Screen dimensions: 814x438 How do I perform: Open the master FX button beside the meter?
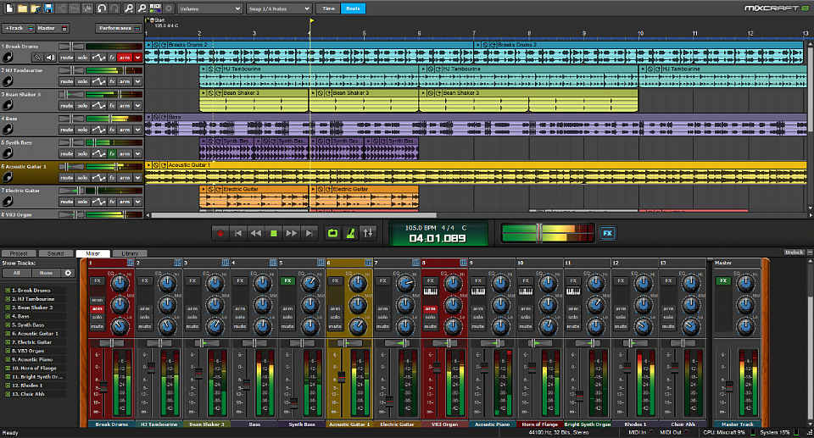click(607, 232)
